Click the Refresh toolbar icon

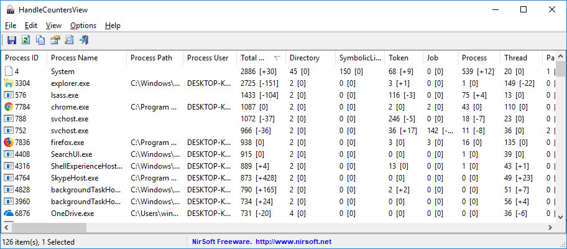[26, 40]
